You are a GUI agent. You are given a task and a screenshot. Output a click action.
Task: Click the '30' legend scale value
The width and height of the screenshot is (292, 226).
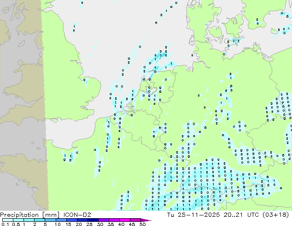tap(100, 224)
